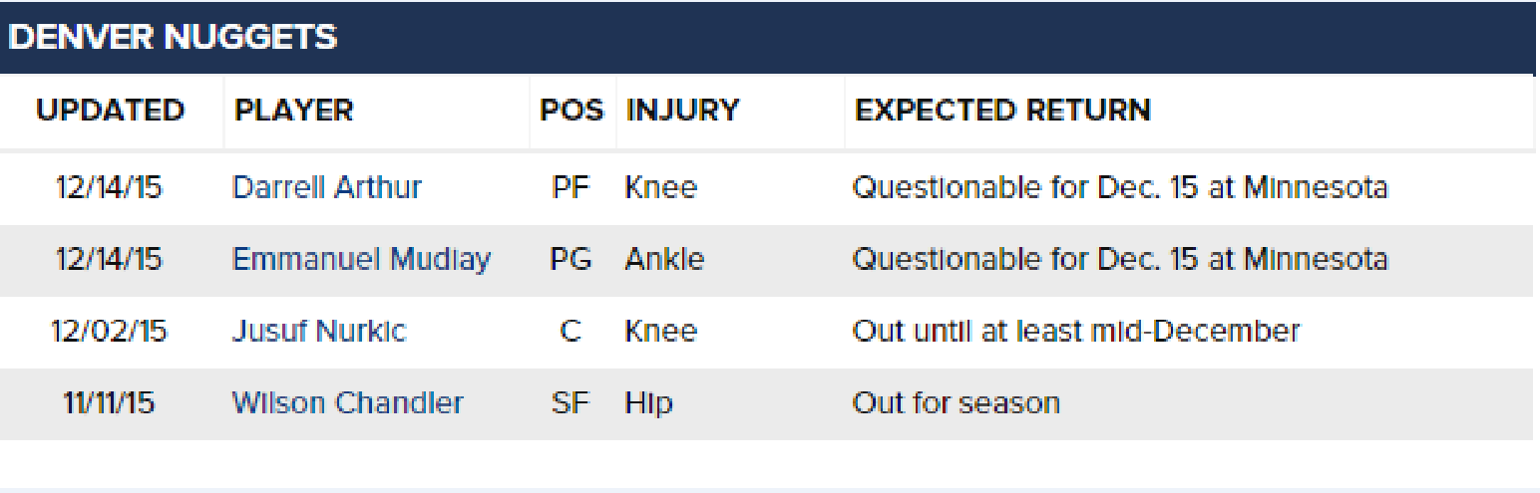Select the 12/02/15 updated date
1540x493 pixels.
[x=109, y=332]
